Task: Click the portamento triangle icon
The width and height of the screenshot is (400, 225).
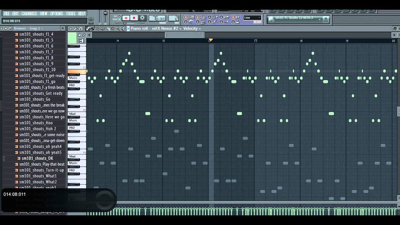Action: pyautogui.click(x=79, y=35)
